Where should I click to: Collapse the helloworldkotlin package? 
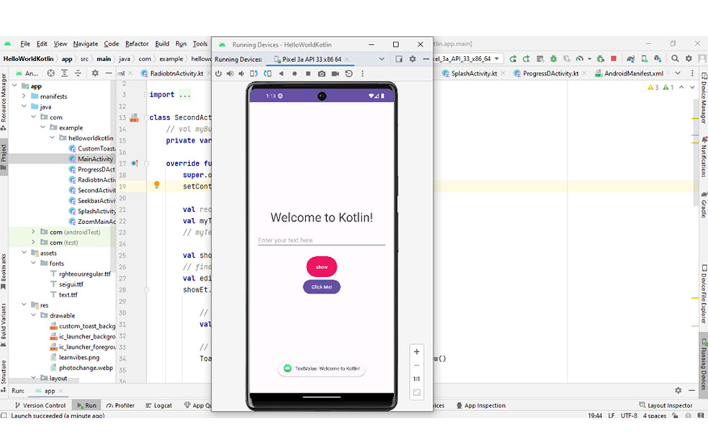(x=53, y=137)
